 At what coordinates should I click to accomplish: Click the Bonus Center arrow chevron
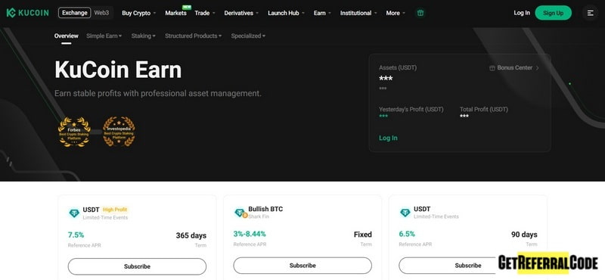point(537,68)
